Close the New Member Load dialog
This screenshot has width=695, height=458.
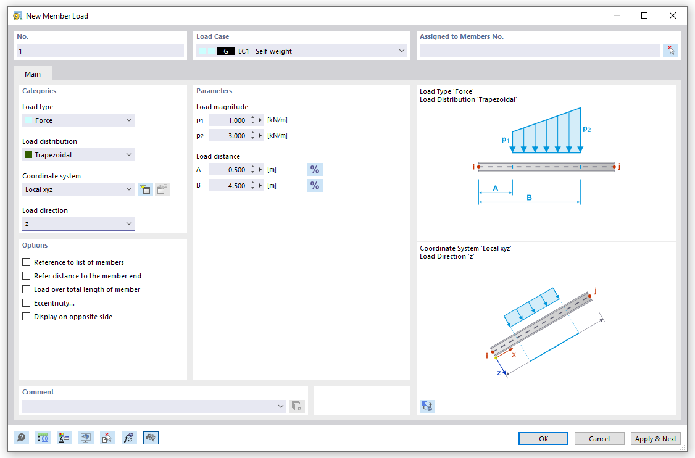coord(672,15)
